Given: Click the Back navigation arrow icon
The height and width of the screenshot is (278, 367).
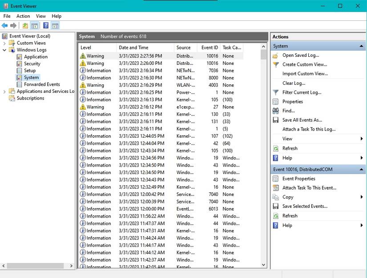Looking at the screenshot, I should pyautogui.click(x=4, y=25).
